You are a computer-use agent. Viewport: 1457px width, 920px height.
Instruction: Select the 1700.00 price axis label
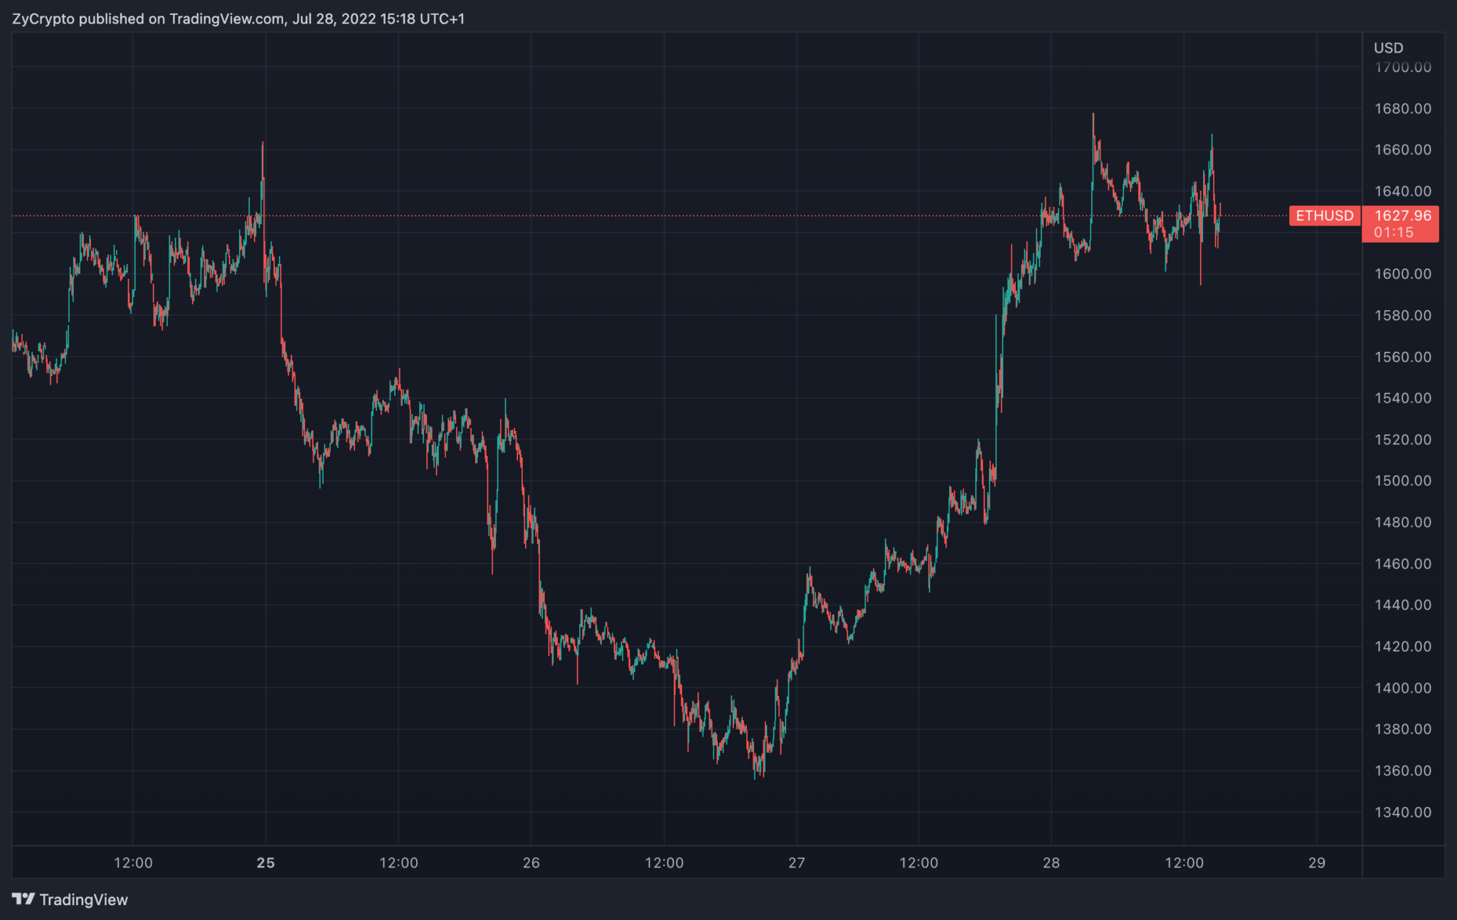pyautogui.click(x=1402, y=68)
